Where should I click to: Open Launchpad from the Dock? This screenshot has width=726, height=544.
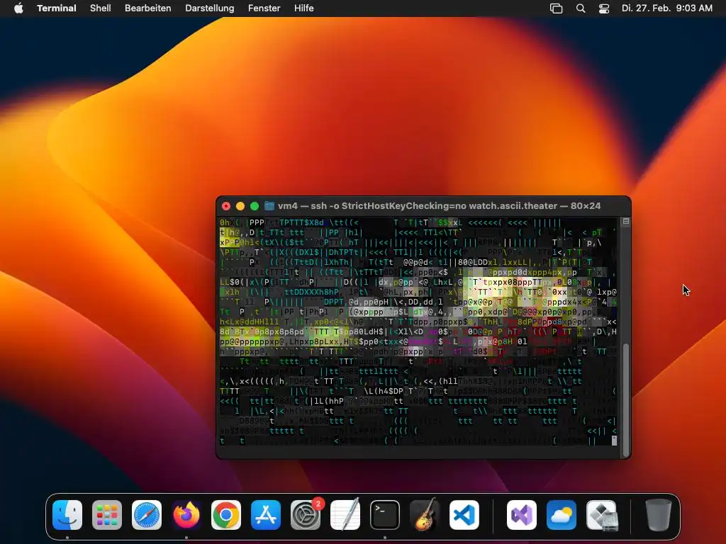[107, 515]
